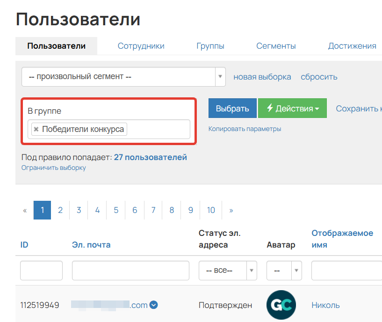Click the « previous page arrow
The height and width of the screenshot is (322, 382).
coord(24,210)
